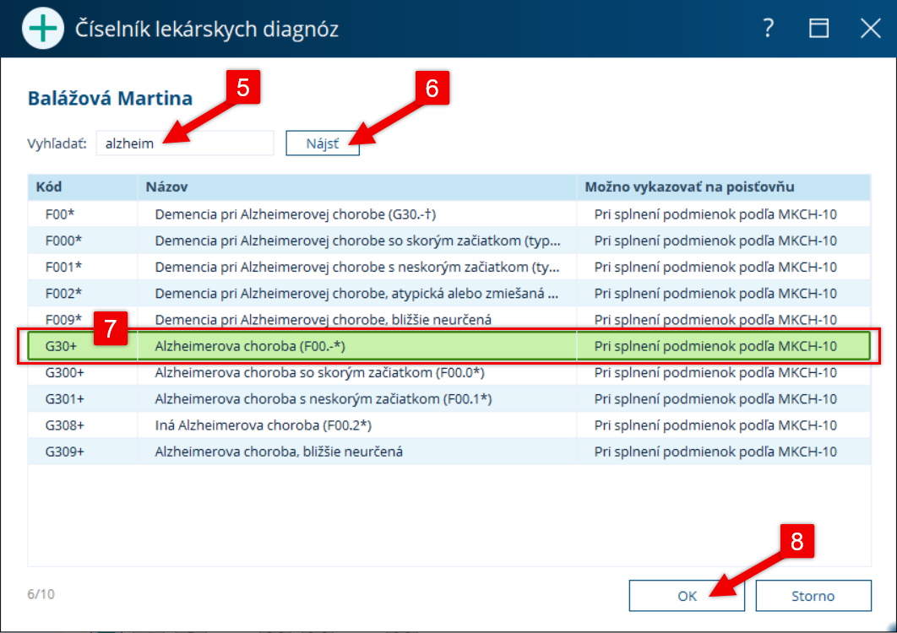Screen dimensions: 897x633
Task: Open help with the question mark icon
Action: pyautogui.click(x=769, y=28)
